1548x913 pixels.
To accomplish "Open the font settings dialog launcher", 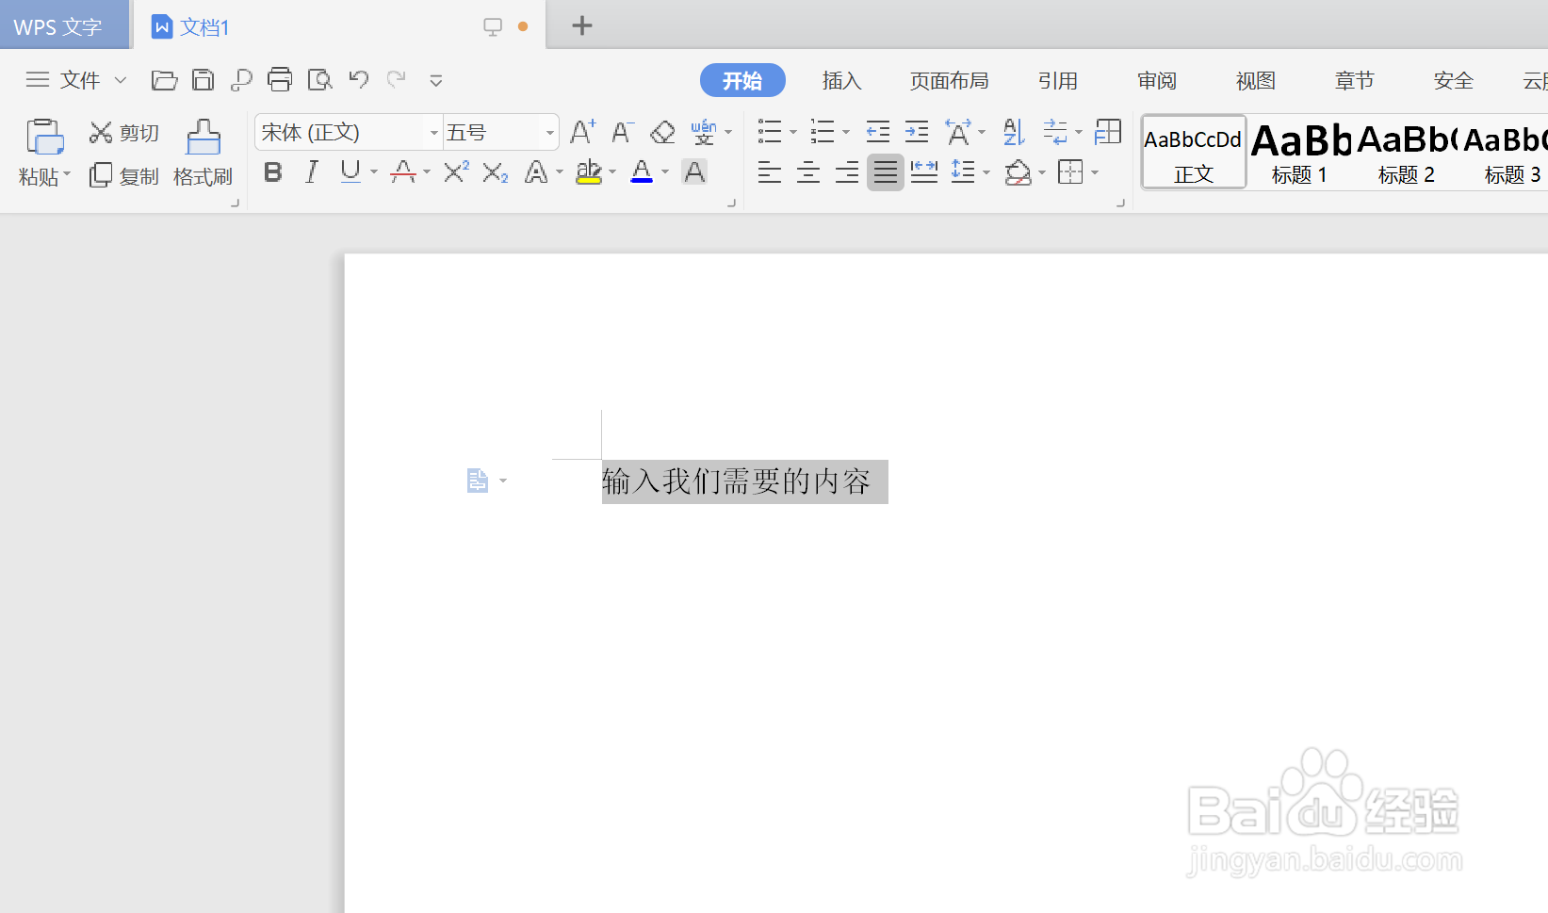I will click(731, 203).
